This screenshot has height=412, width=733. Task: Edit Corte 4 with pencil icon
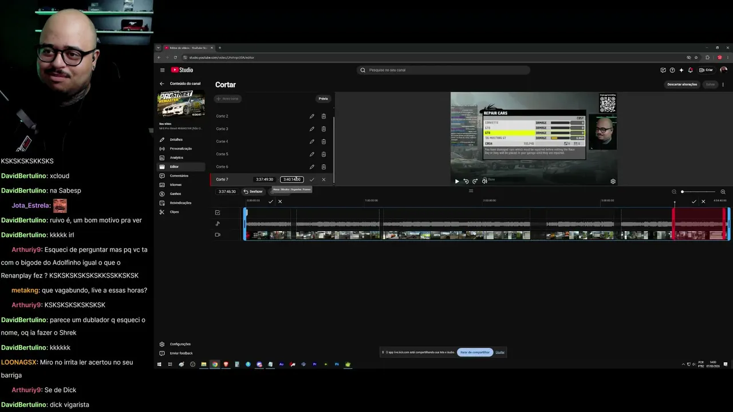(312, 141)
